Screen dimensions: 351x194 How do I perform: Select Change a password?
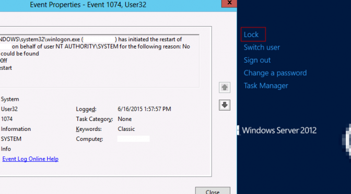pyautogui.click(x=275, y=73)
